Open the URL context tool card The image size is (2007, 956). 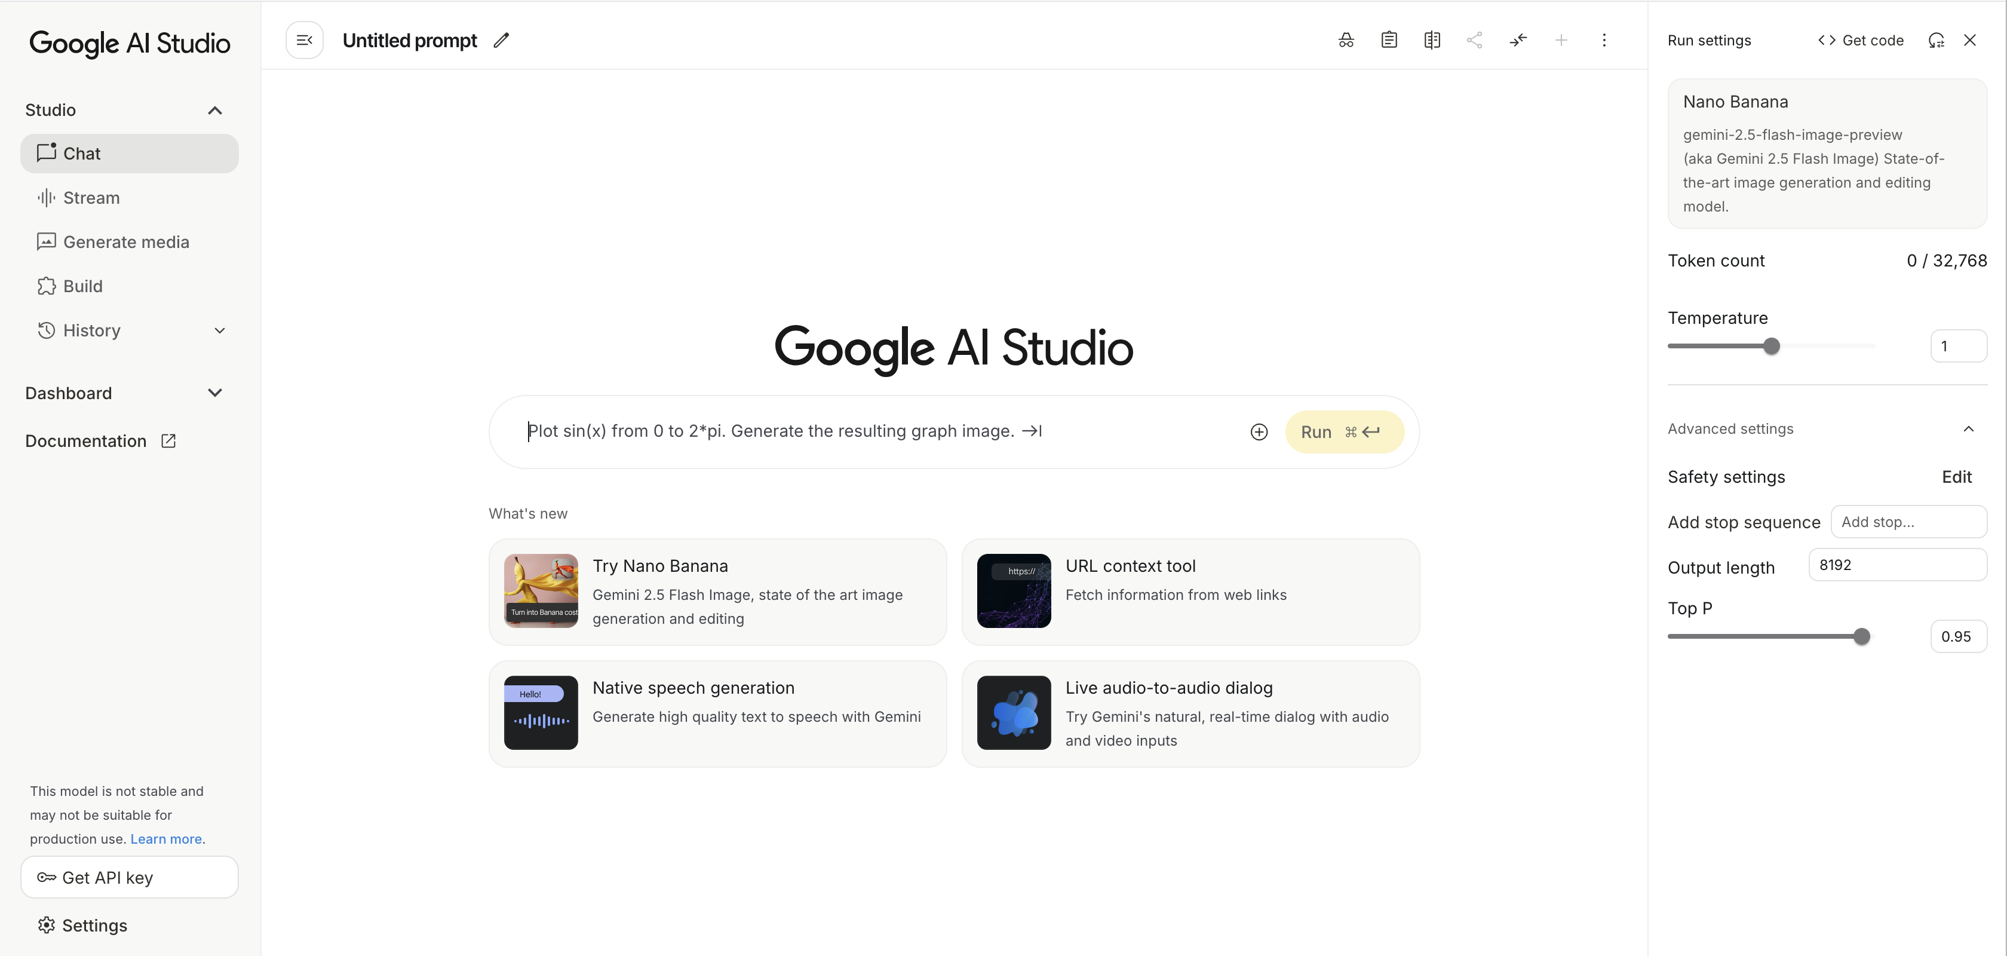coord(1190,592)
